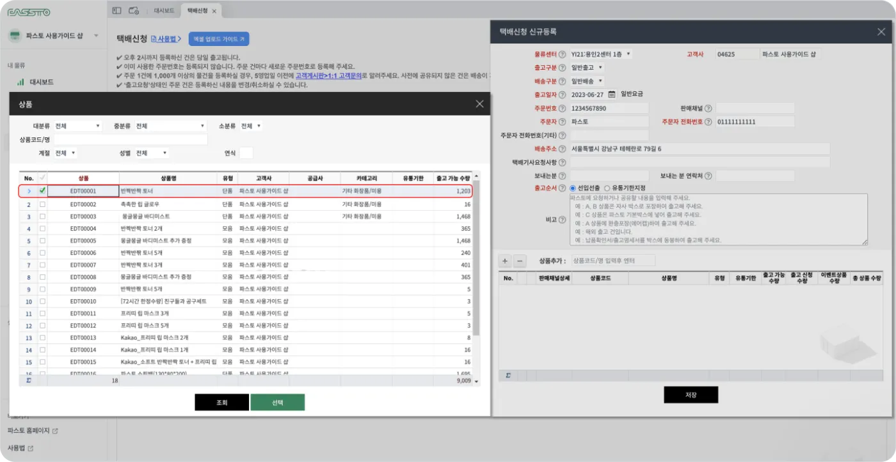Click the help icon next to the 주문자 label
The height and width of the screenshot is (462, 896).
point(562,122)
